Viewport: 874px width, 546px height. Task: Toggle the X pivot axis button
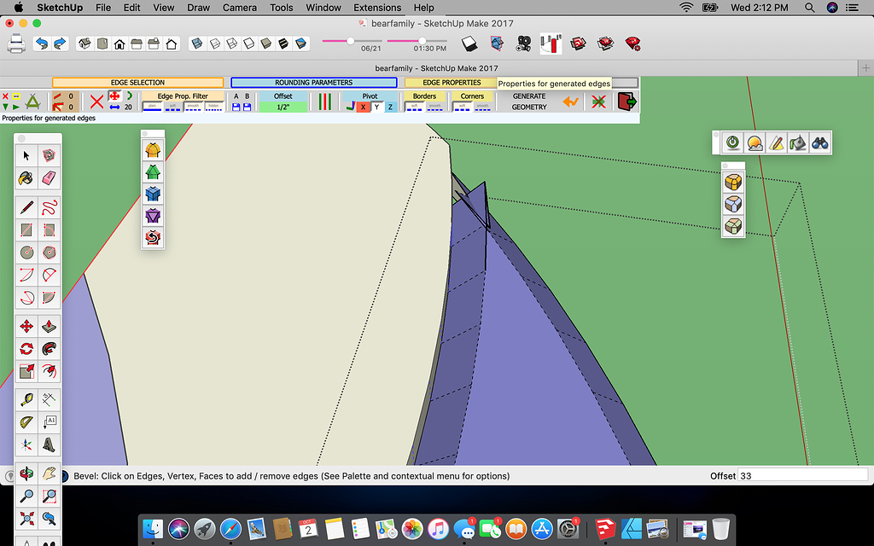pyautogui.click(x=364, y=107)
